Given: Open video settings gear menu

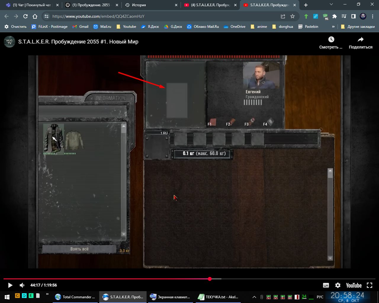Looking at the screenshot, I should click(x=338, y=285).
